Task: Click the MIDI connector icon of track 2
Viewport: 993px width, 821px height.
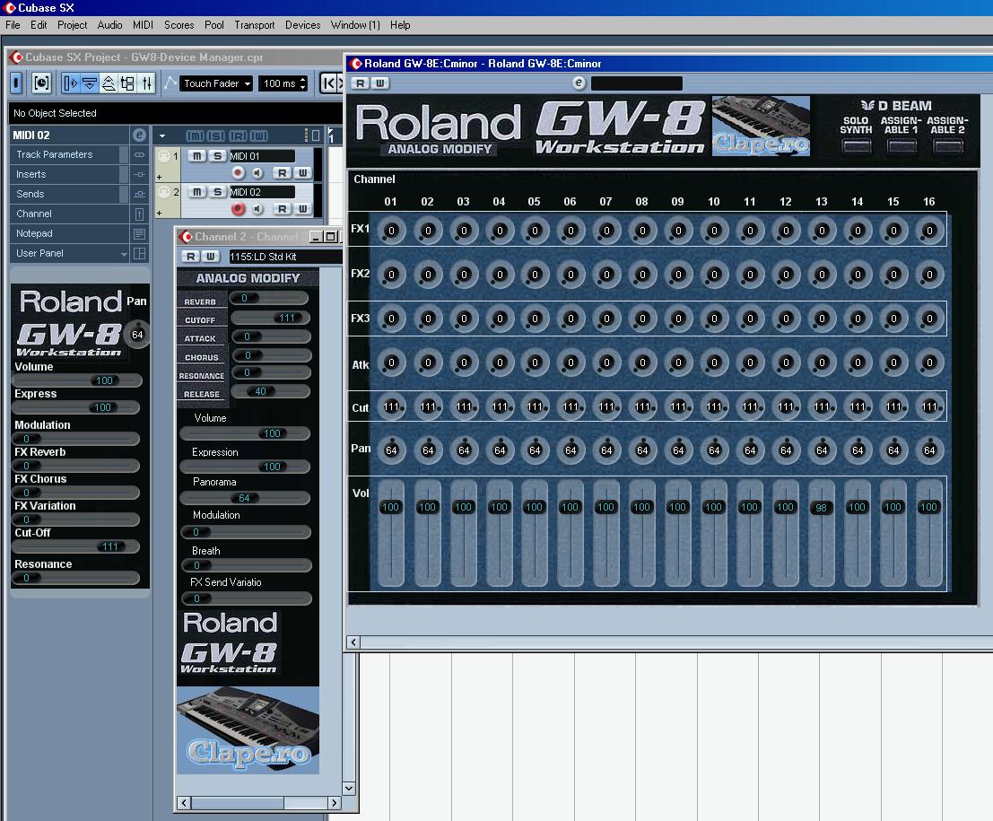Action: pyautogui.click(x=164, y=192)
